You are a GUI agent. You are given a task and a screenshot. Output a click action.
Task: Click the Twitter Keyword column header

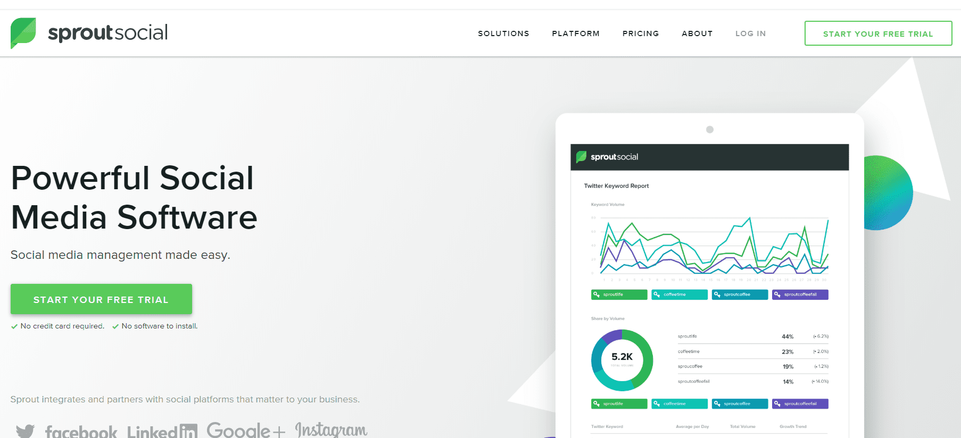[607, 426]
